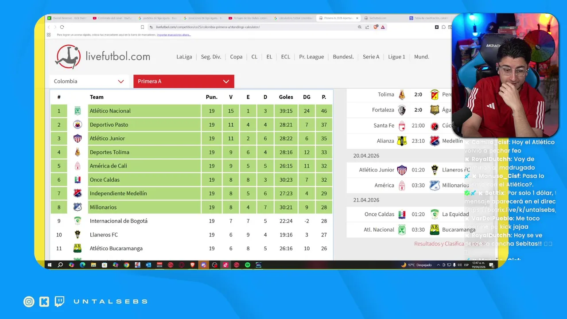Open the Seg. Div. menu item
567x319 pixels.
click(x=211, y=57)
